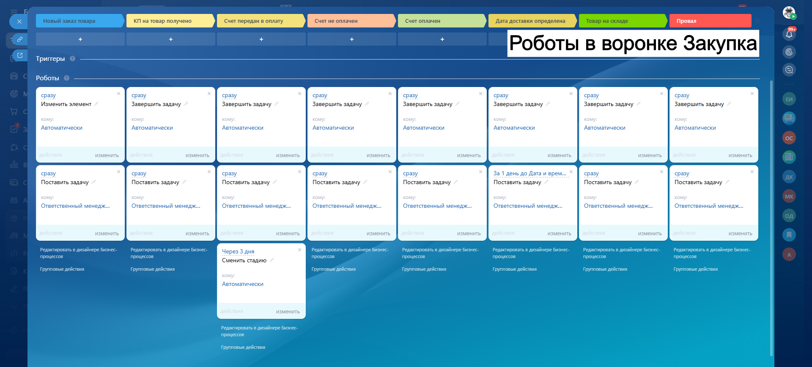
Task: Select the Товар на складе stage
Action: pyautogui.click(x=622, y=21)
